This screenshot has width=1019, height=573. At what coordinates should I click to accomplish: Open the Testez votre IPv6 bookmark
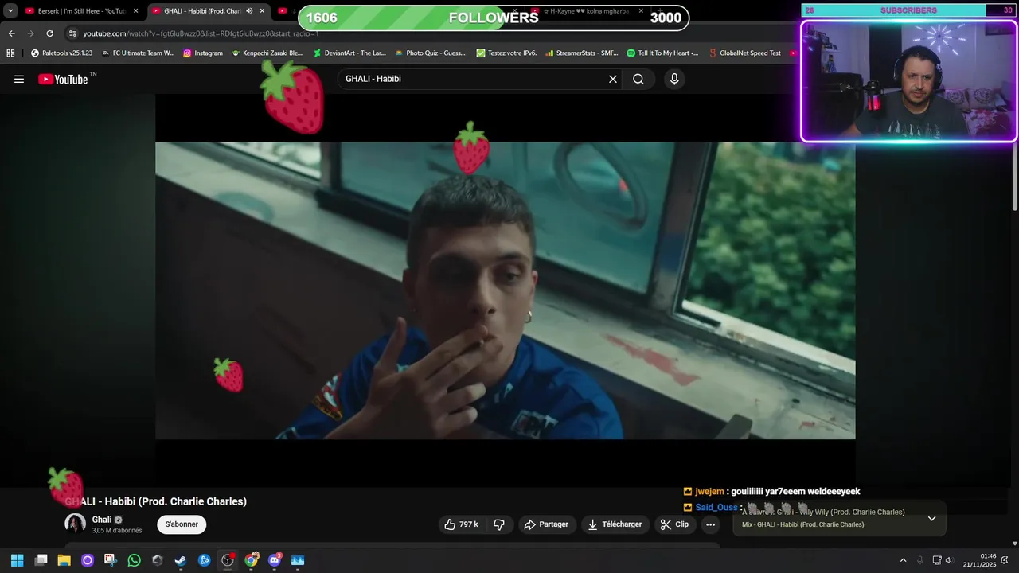[506, 53]
